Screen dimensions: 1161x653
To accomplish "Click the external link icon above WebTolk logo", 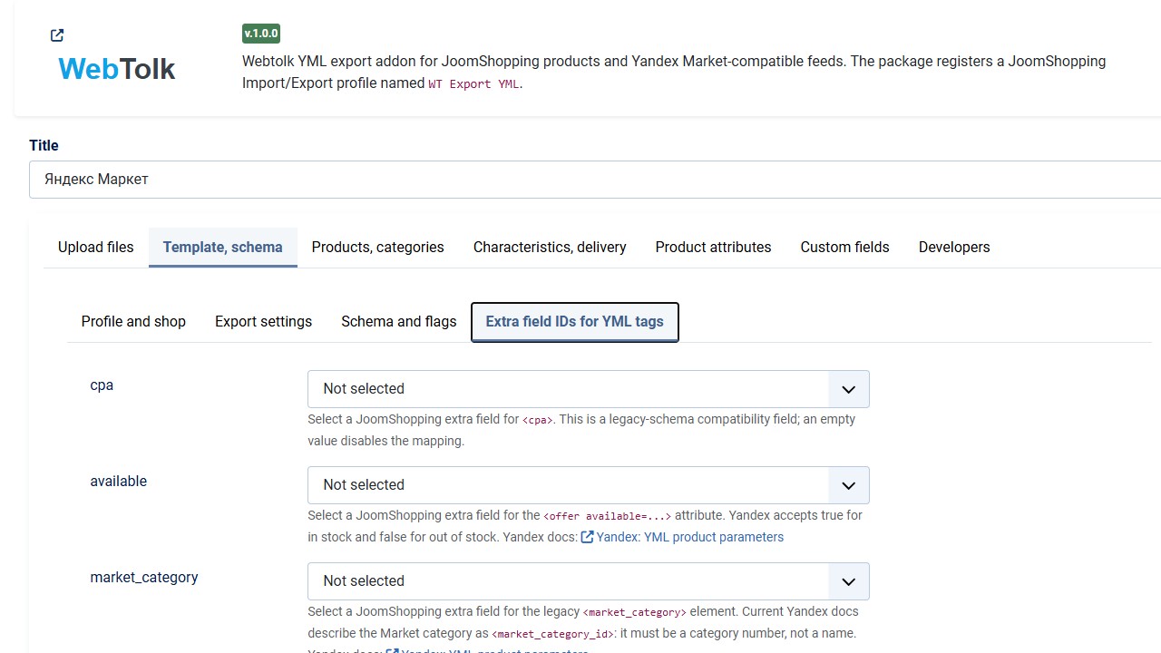I will tap(57, 35).
